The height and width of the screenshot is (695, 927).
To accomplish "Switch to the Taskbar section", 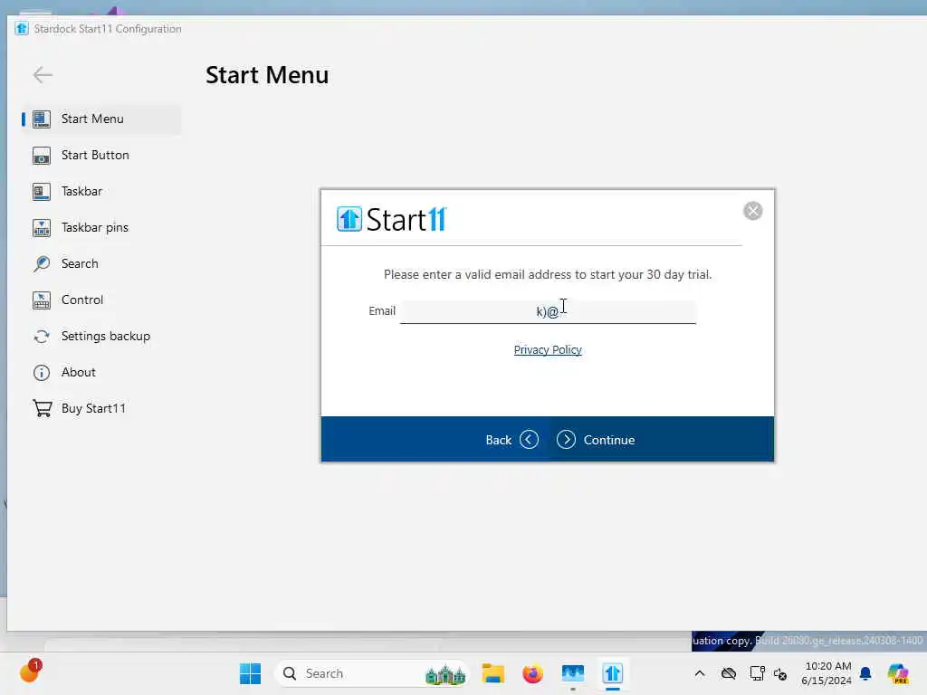I will pyautogui.click(x=81, y=192).
